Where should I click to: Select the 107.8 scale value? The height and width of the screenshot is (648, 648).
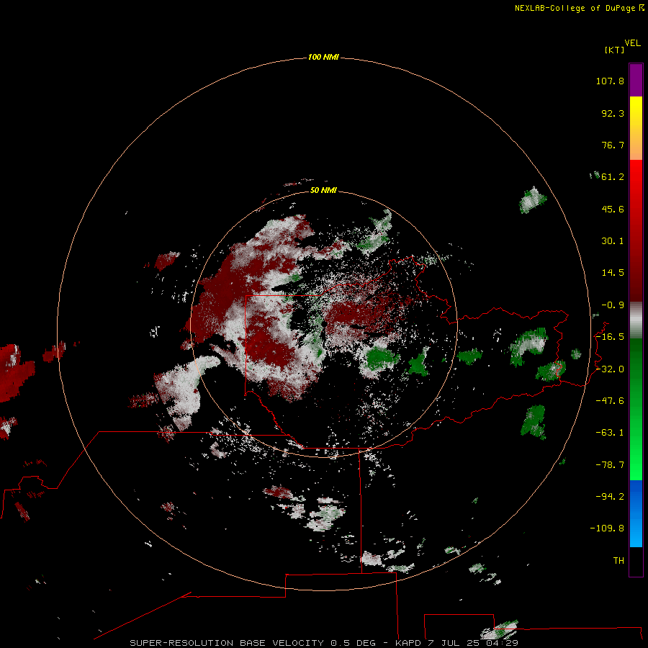coord(610,81)
